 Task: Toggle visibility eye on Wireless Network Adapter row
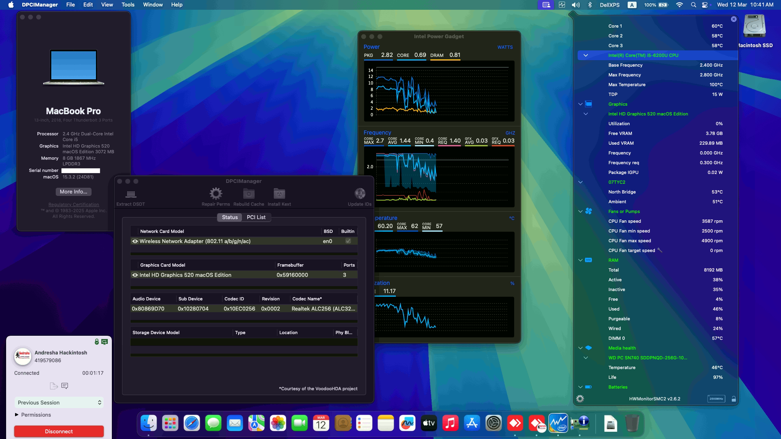coord(135,241)
